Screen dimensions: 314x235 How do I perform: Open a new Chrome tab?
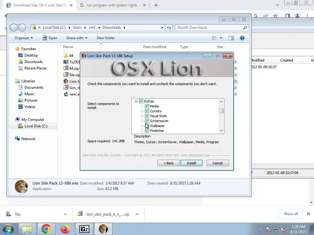(156, 6)
